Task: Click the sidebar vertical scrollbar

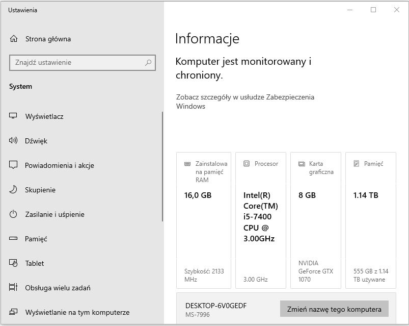Action: pyautogui.click(x=162, y=167)
